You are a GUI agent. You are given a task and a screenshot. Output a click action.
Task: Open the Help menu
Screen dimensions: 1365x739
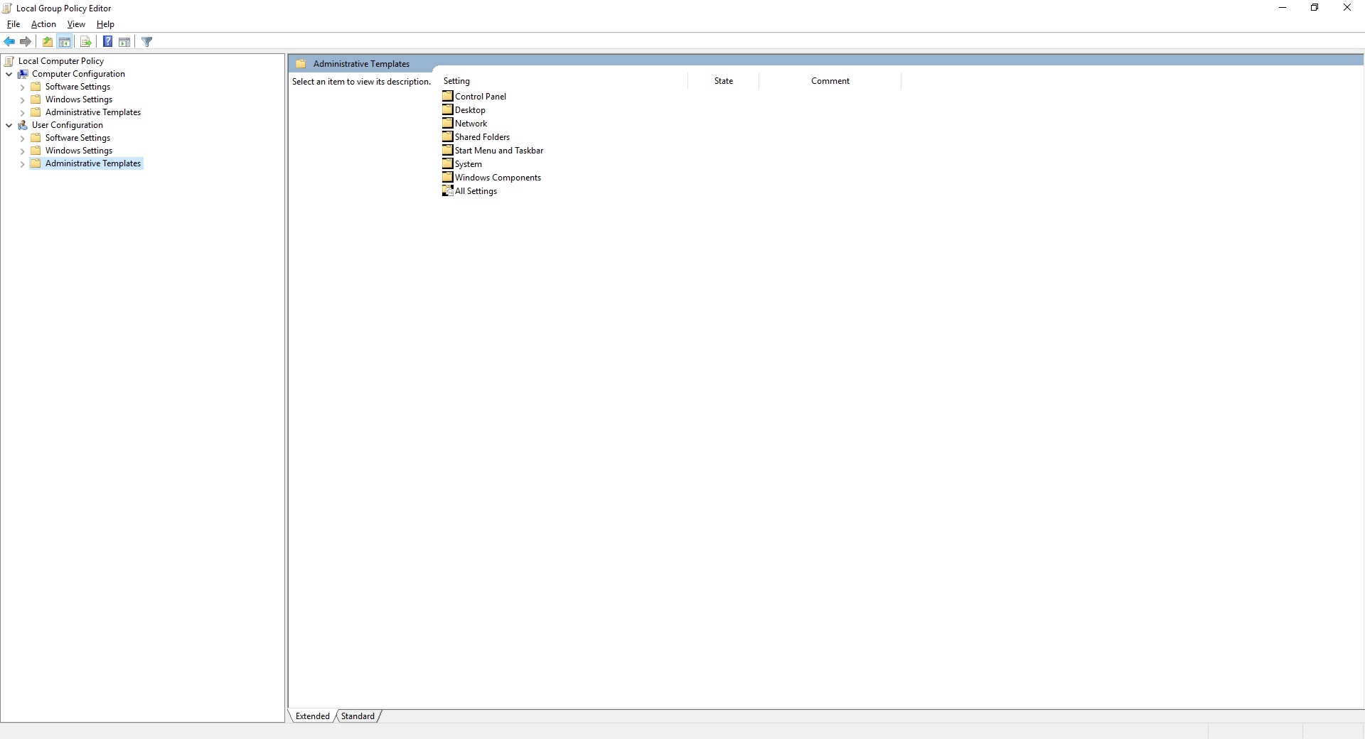(x=105, y=24)
